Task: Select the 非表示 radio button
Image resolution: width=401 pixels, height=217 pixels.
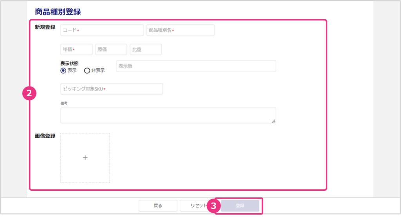Action: point(87,71)
